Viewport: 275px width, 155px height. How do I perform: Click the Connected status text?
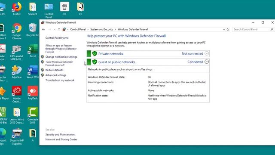[195, 62]
